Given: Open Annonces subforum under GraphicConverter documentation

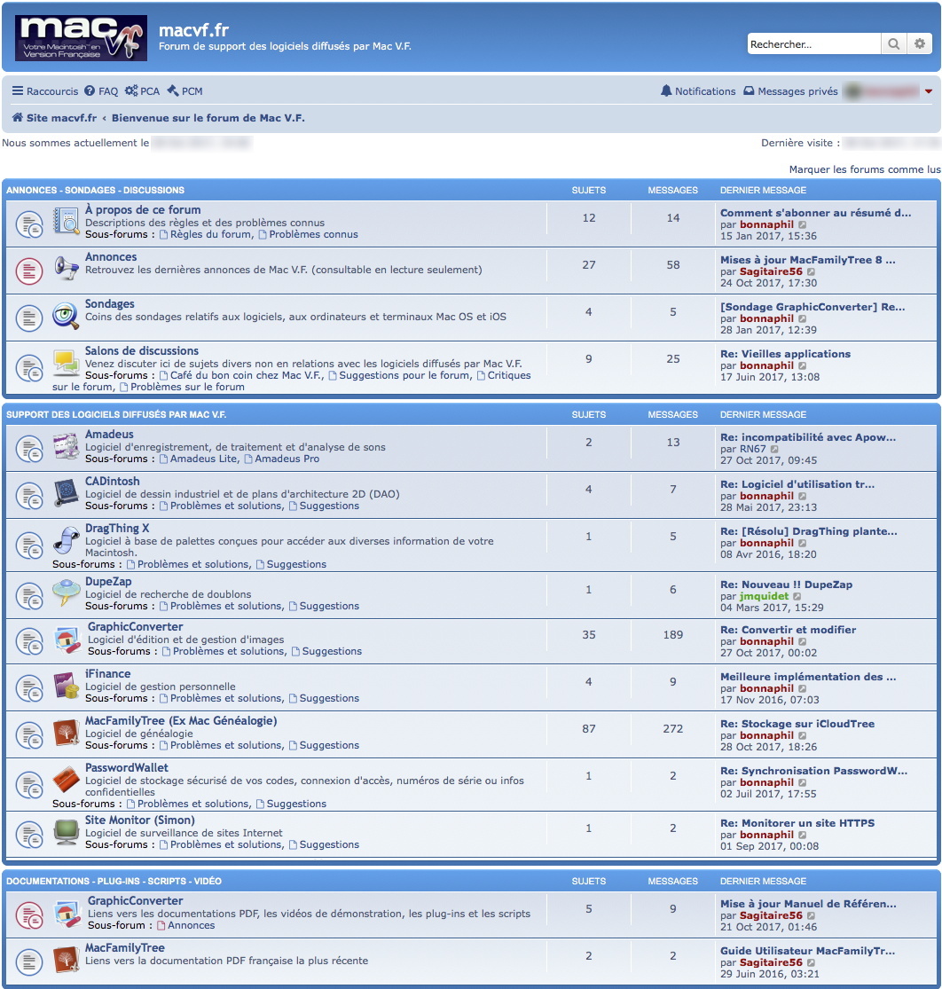Looking at the screenshot, I should point(185,924).
